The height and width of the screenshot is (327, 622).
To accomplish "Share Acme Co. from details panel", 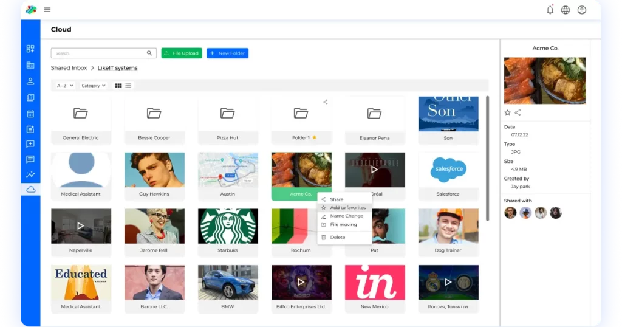I will pos(518,112).
